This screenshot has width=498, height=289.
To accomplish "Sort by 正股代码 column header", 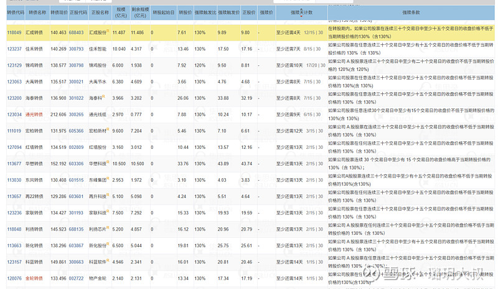I will click(78, 12).
